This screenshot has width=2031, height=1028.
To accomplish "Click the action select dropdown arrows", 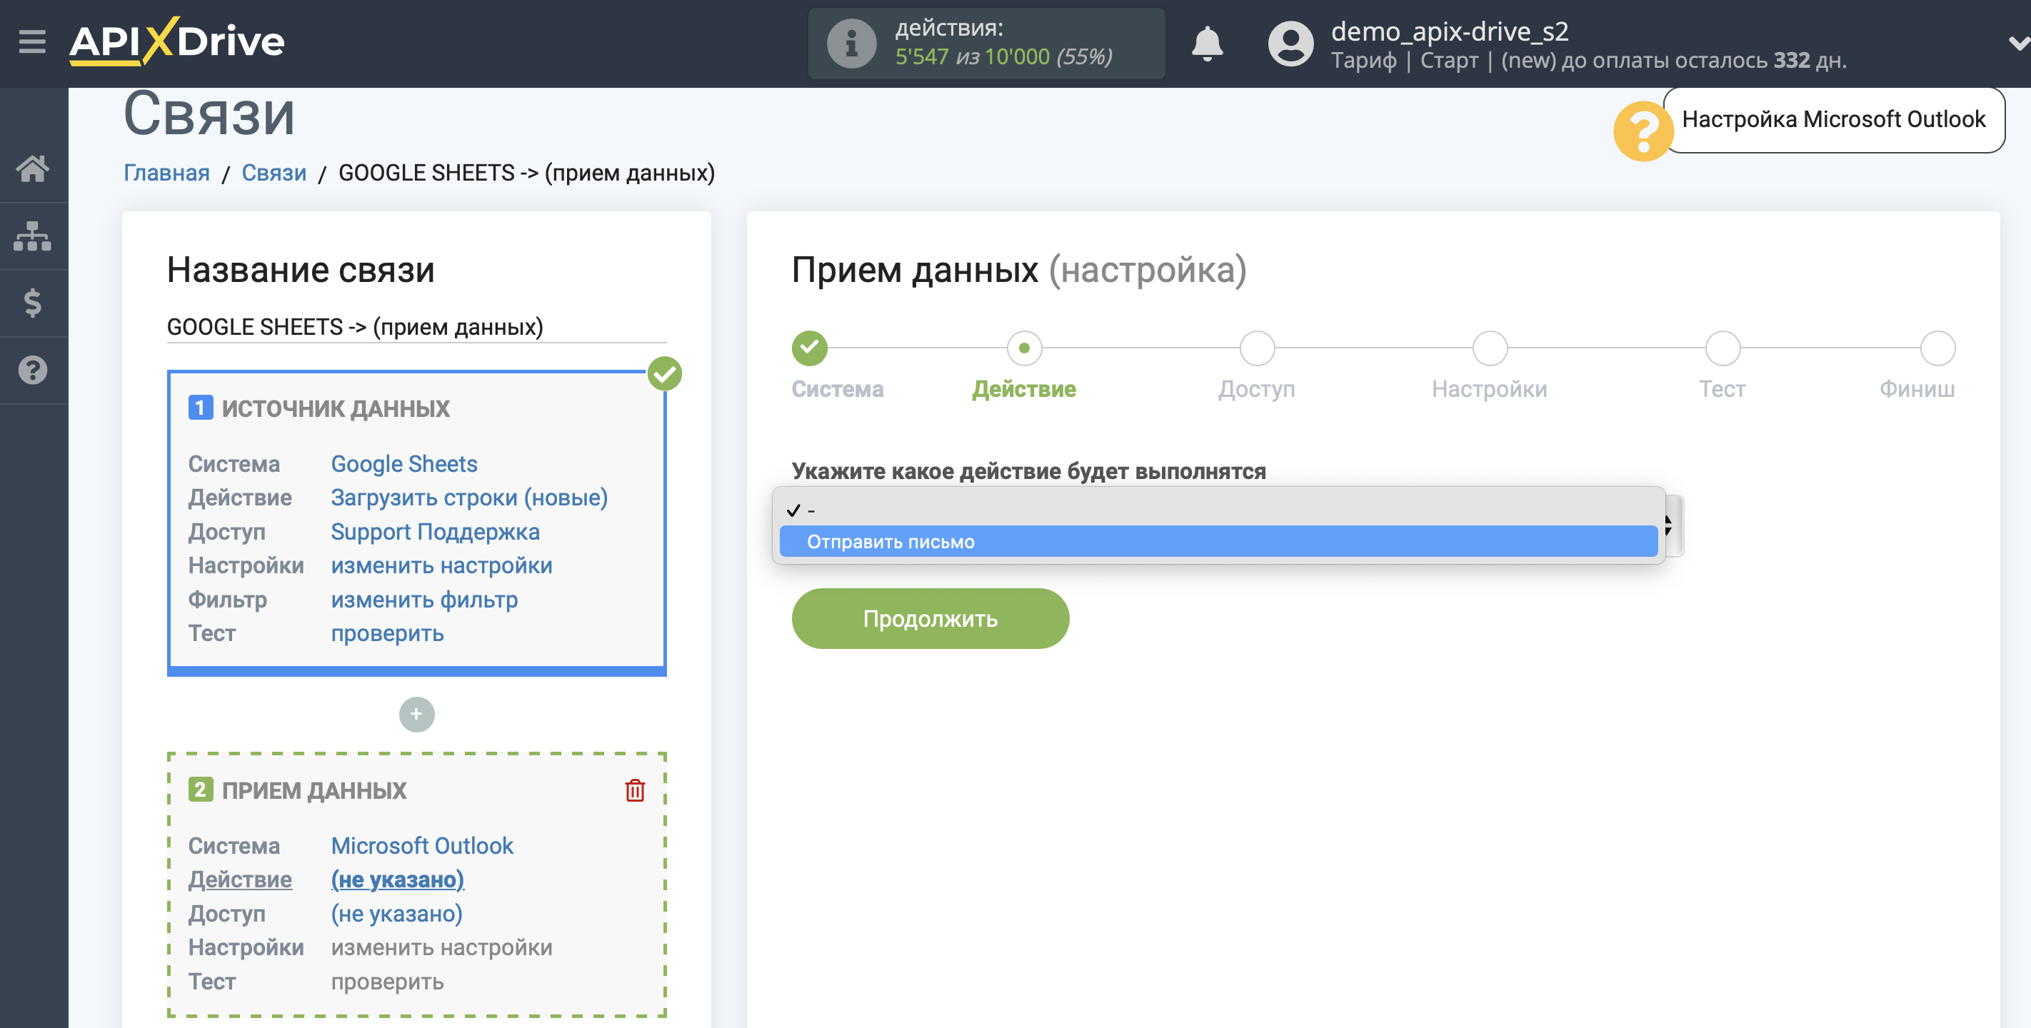I will [x=1668, y=525].
